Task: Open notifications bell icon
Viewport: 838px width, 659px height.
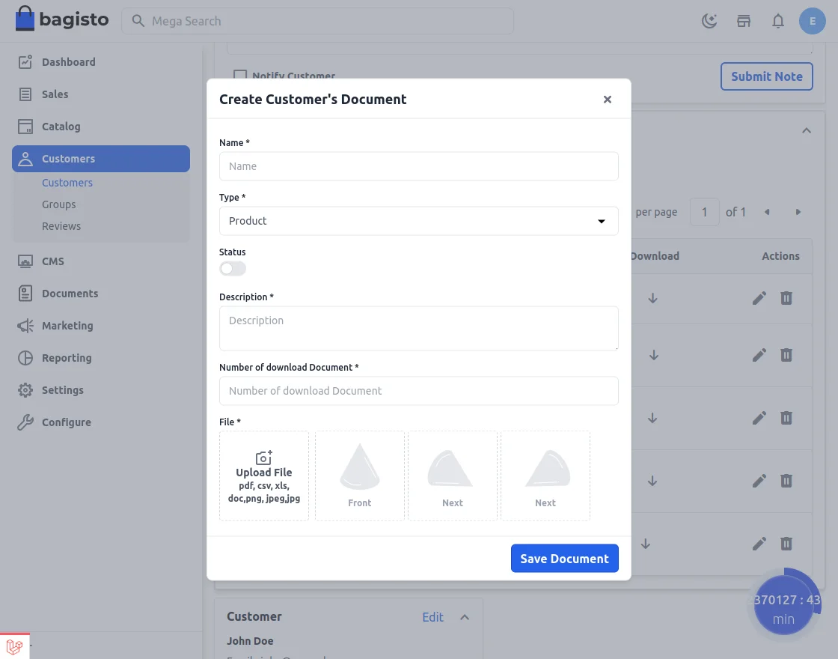Action: point(778,21)
